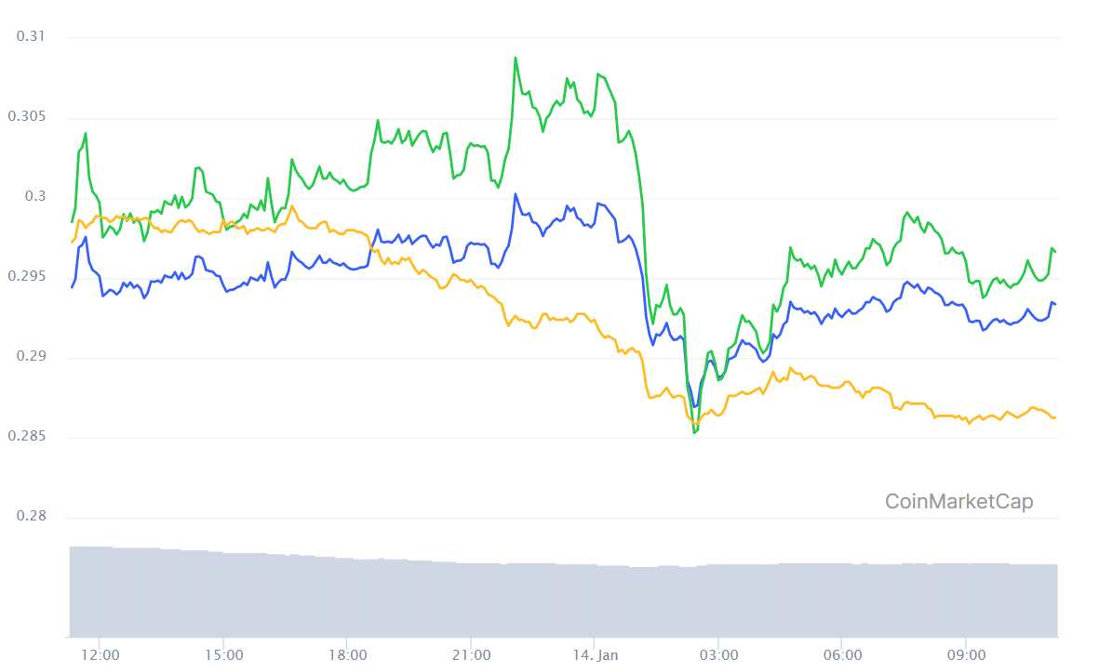Select the 09:00 time axis label
This screenshot has height=672, width=1112.
coord(967,655)
